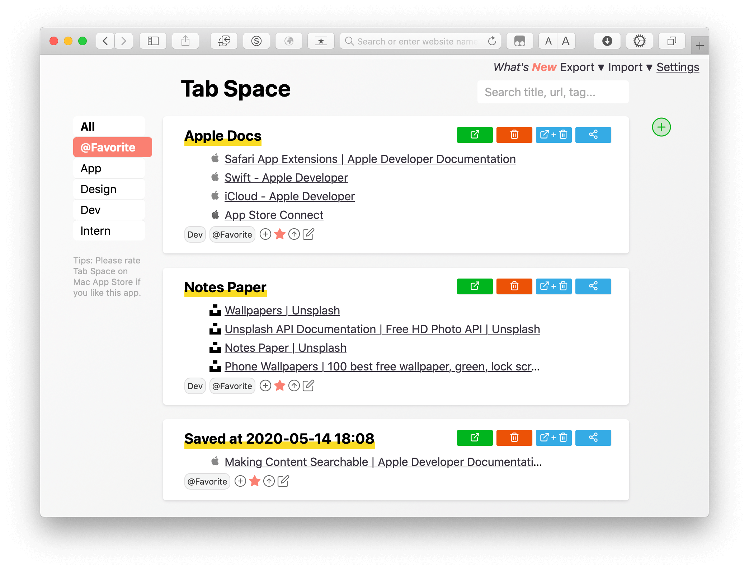The height and width of the screenshot is (570, 749).
Task: Edit the Apple Docs group
Action: [x=308, y=234]
